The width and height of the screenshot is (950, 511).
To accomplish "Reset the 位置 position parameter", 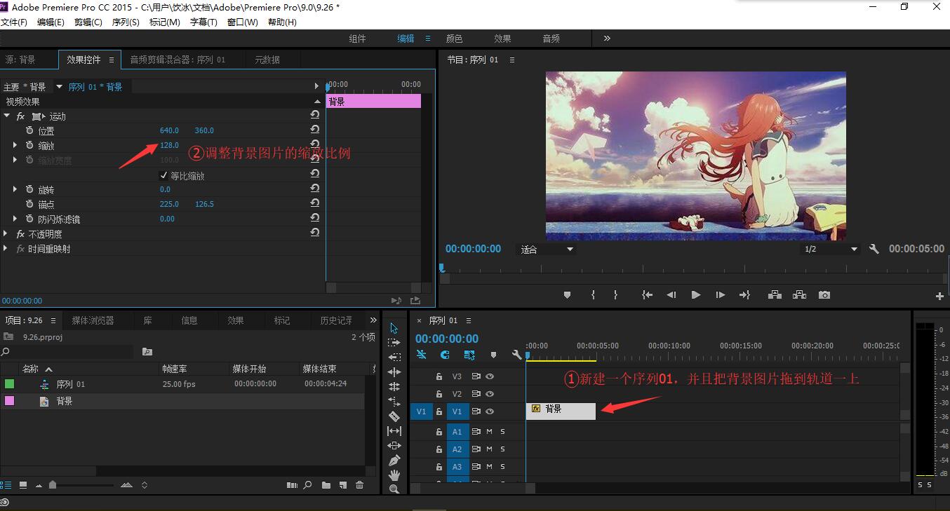I will 315,130.
